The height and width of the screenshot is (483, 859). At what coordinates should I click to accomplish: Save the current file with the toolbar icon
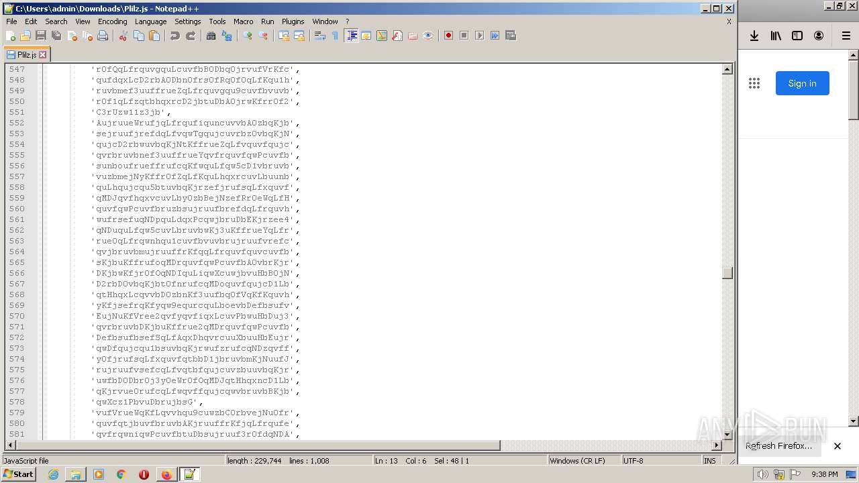tap(41, 36)
